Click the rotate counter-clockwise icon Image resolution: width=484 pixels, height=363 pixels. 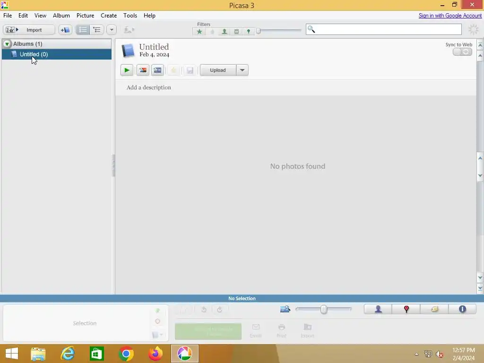[204, 310]
